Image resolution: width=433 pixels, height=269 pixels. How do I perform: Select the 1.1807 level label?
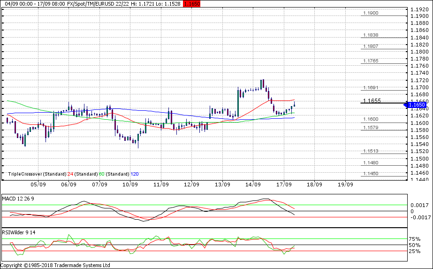[371, 46]
